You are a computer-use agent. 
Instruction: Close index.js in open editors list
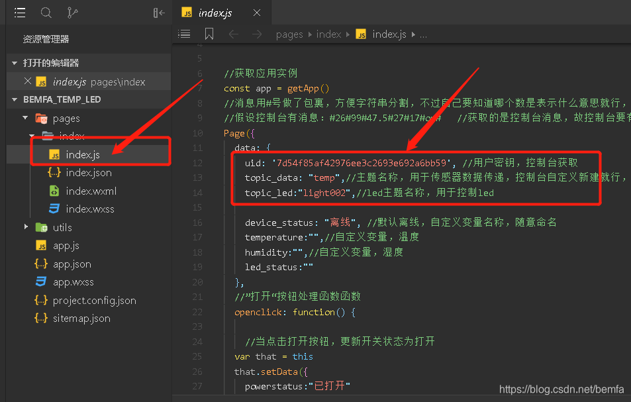coord(27,81)
